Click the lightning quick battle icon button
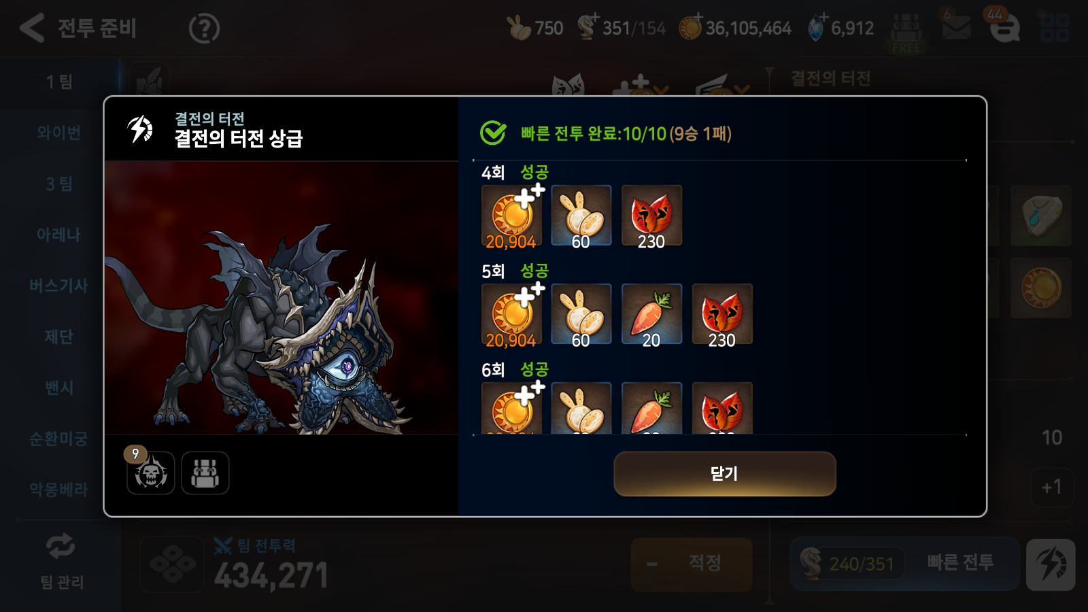1088x612 pixels. tap(1051, 564)
